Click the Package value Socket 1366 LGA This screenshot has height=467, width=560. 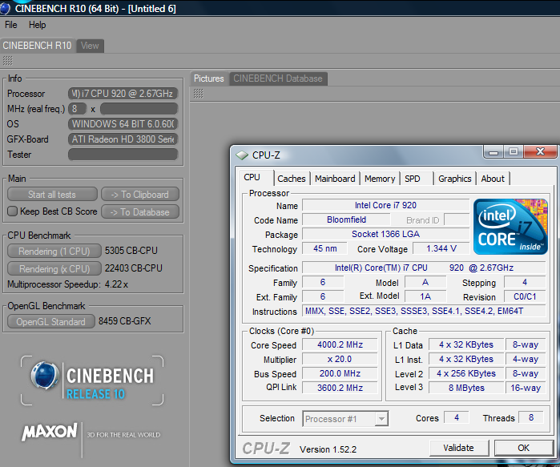(x=385, y=234)
